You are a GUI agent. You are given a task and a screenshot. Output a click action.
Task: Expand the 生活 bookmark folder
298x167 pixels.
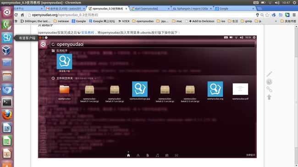coord(233,21)
